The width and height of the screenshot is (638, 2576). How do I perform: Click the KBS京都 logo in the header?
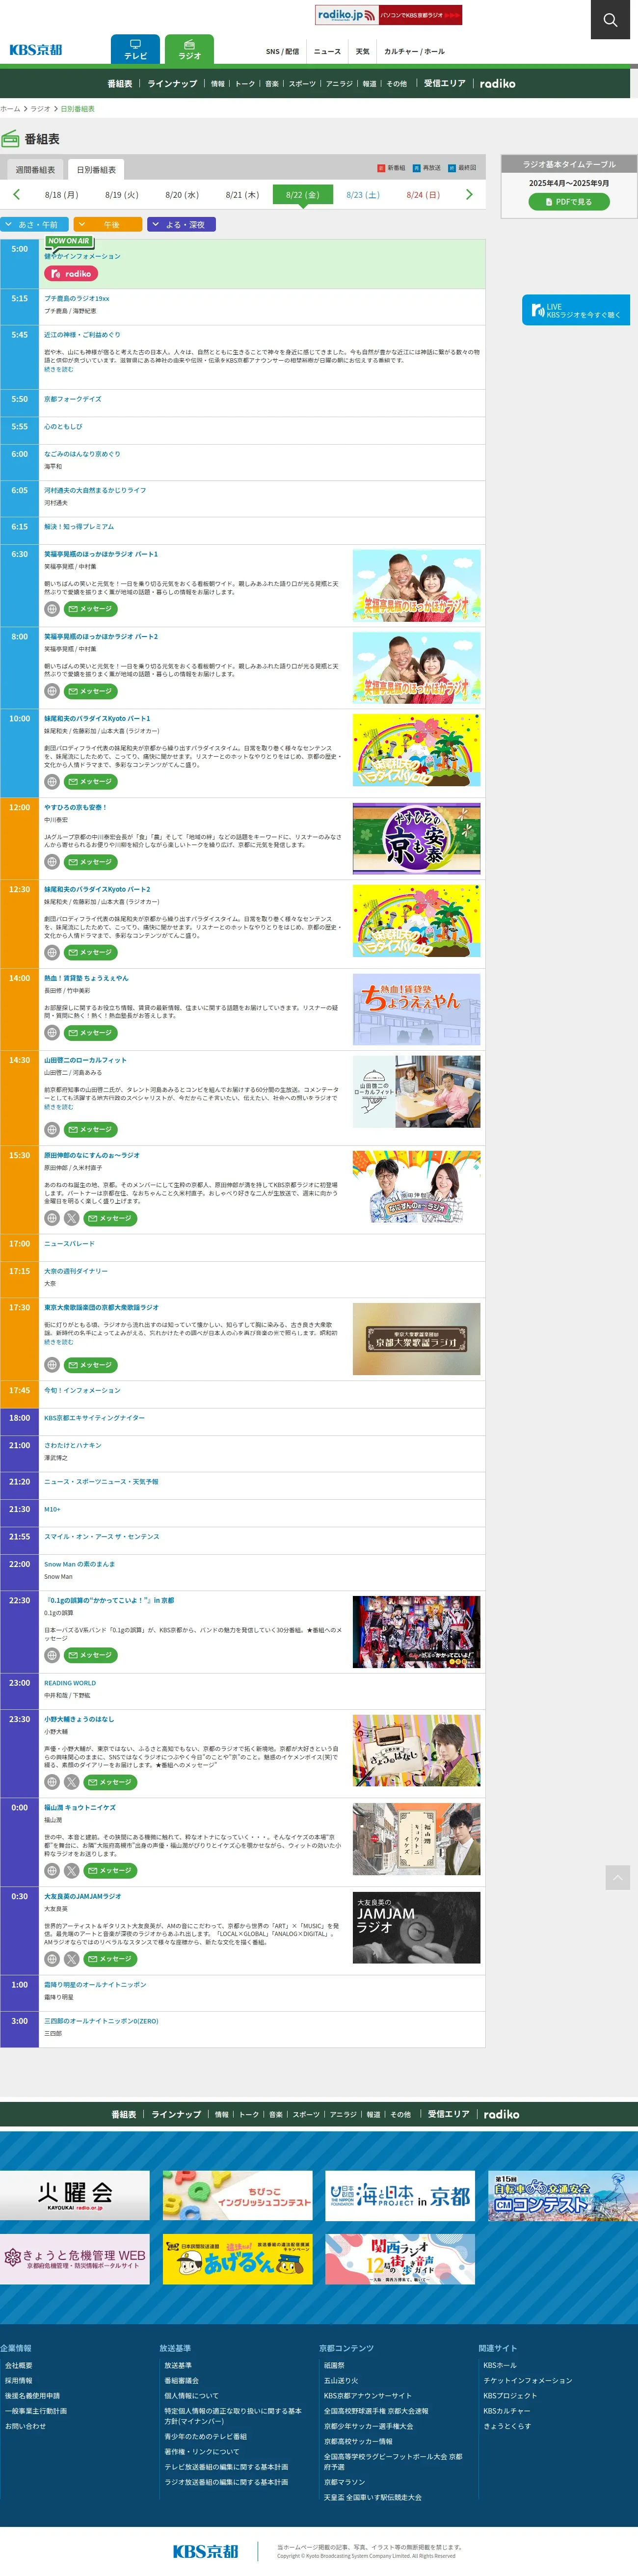(36, 50)
